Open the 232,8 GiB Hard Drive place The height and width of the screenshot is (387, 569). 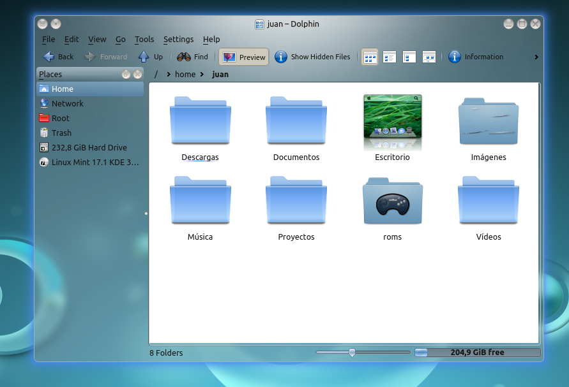[x=90, y=147]
